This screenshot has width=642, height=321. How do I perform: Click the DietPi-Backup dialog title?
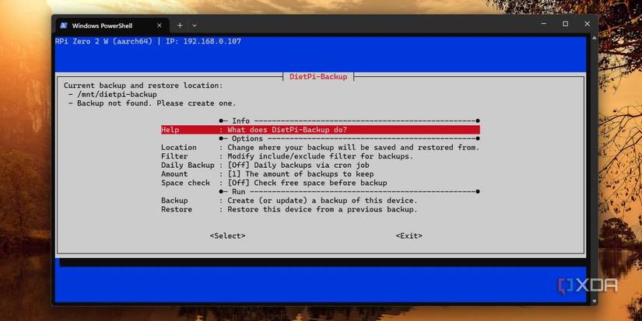318,76
